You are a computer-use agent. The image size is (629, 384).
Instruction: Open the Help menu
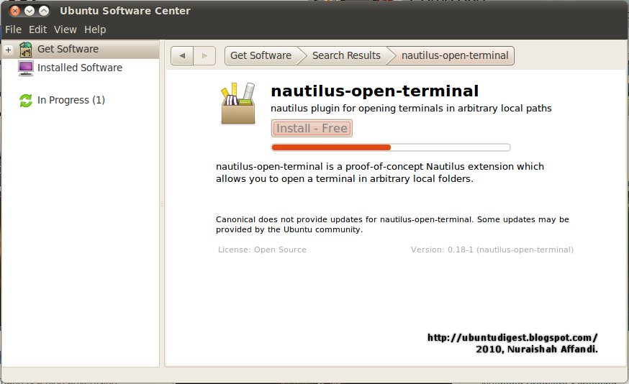point(95,29)
